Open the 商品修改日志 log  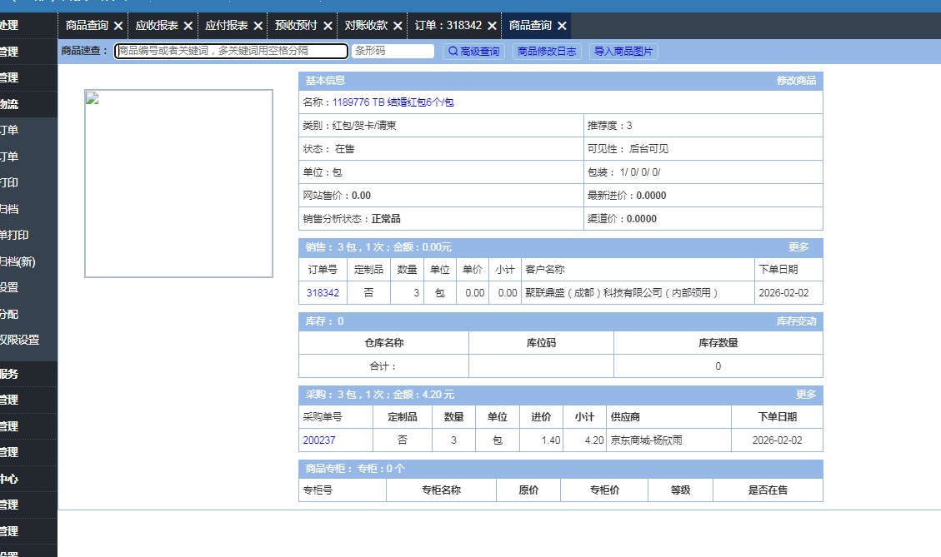click(546, 52)
